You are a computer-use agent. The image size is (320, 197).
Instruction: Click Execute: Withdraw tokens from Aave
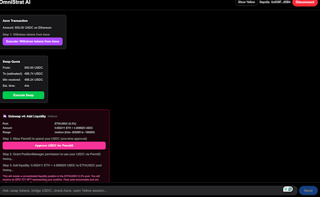click(32, 41)
